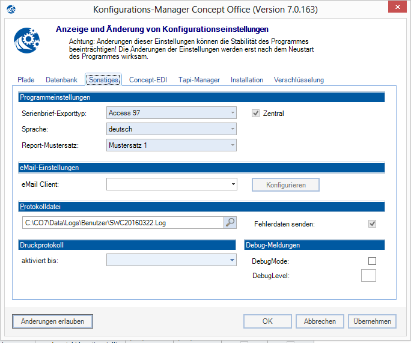The height and width of the screenshot is (343, 411).
Task: Open the Datenbank tab
Action: [x=61, y=80]
